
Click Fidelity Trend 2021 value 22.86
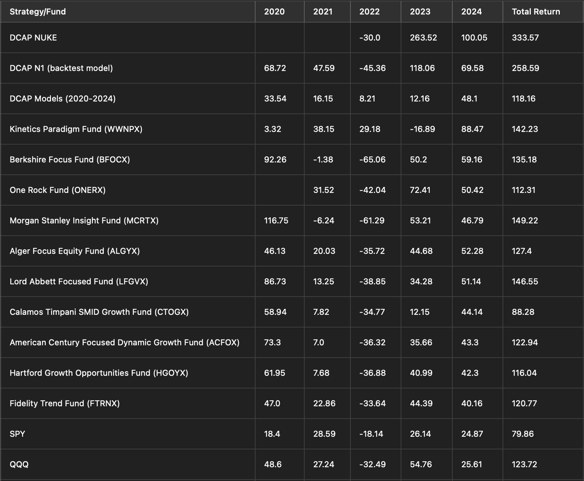tap(324, 403)
